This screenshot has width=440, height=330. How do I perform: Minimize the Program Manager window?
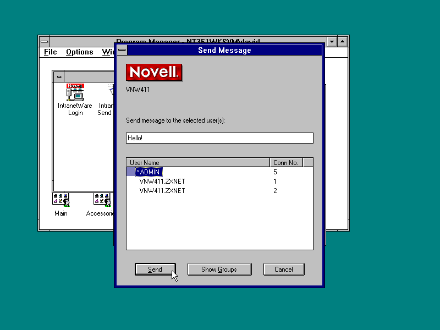point(332,42)
